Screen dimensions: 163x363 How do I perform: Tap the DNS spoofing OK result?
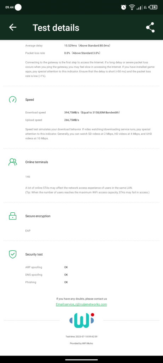(x=66, y=275)
